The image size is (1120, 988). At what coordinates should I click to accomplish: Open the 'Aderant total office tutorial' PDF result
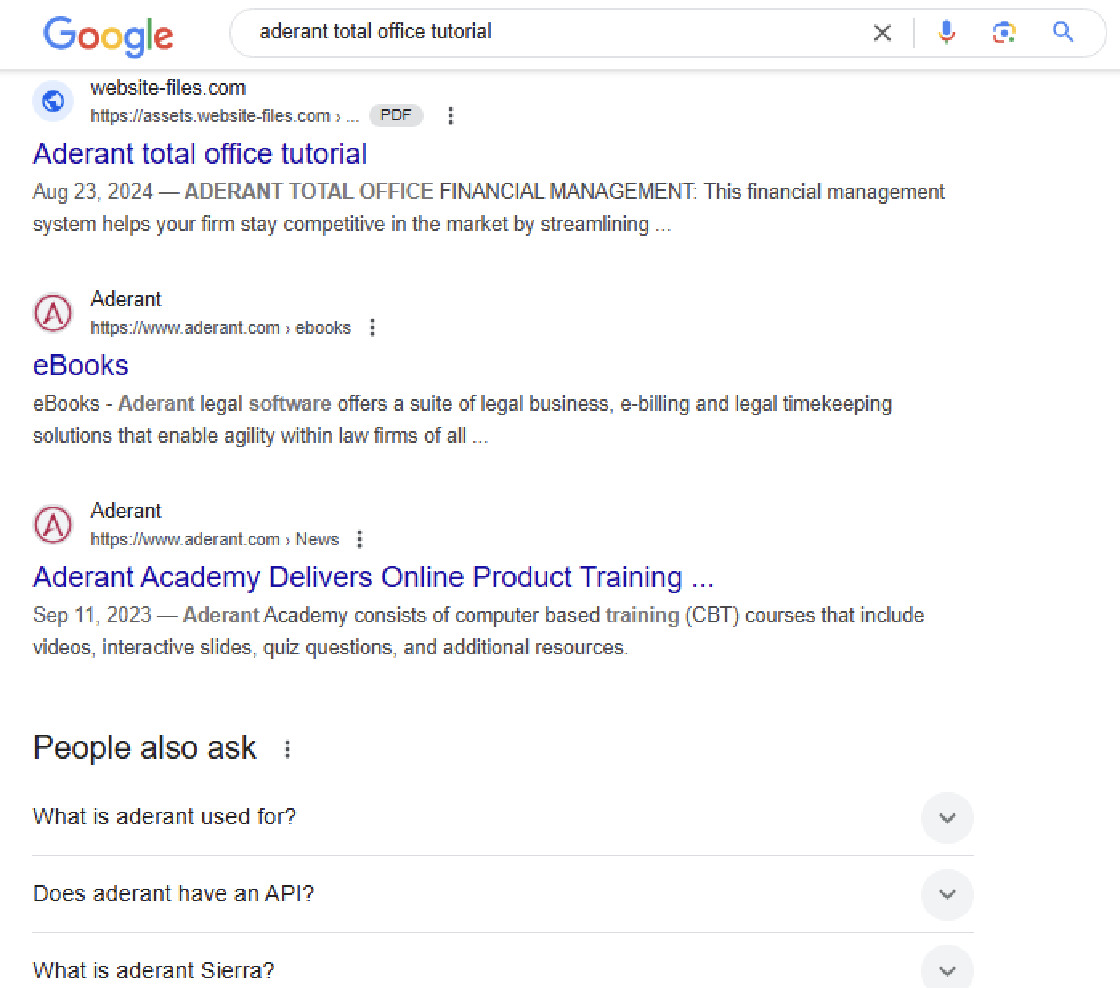pos(199,153)
